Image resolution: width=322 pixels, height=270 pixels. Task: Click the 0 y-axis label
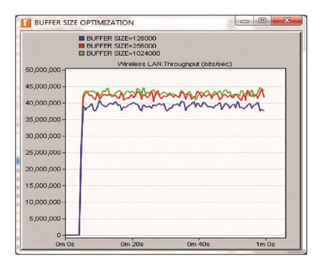click(59, 235)
